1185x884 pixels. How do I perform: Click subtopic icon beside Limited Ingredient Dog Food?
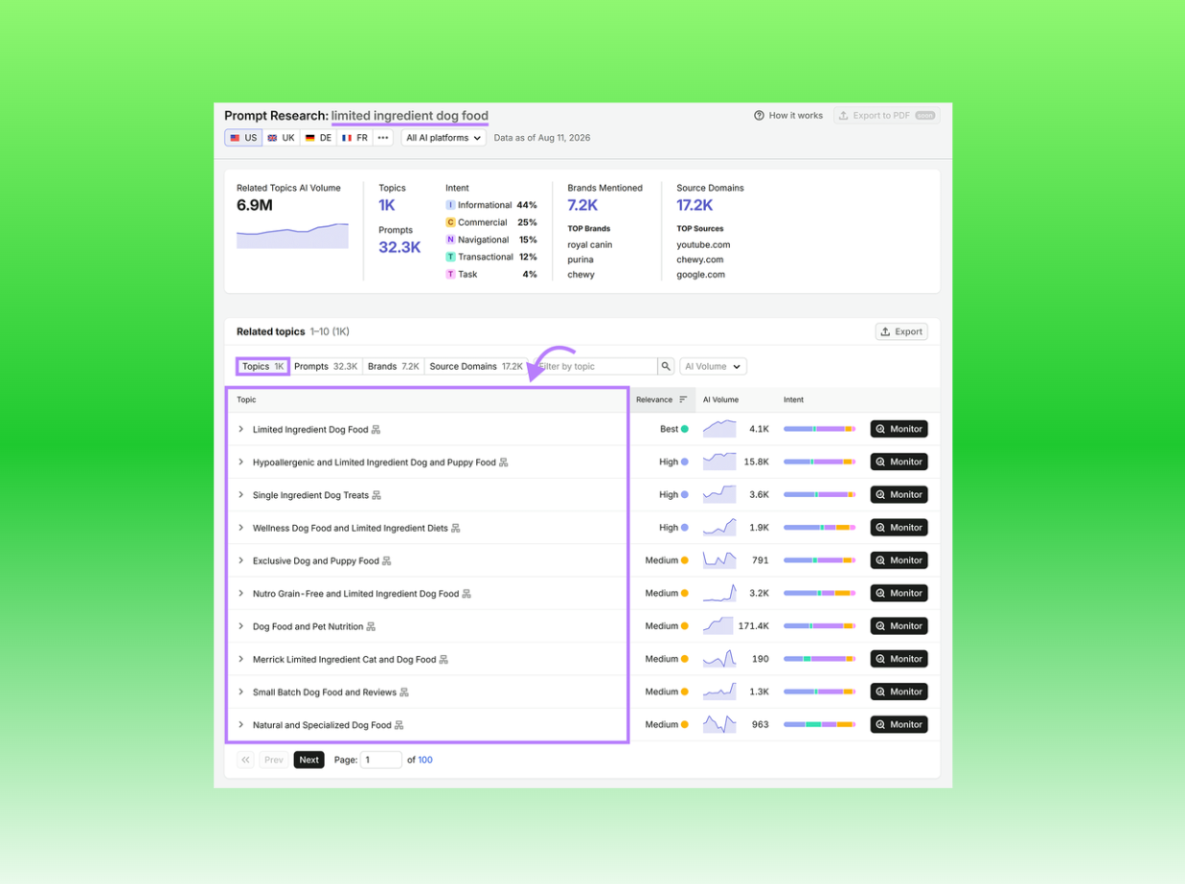click(376, 430)
